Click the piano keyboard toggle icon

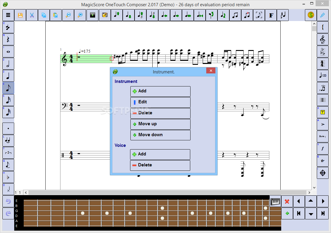(x=275, y=202)
